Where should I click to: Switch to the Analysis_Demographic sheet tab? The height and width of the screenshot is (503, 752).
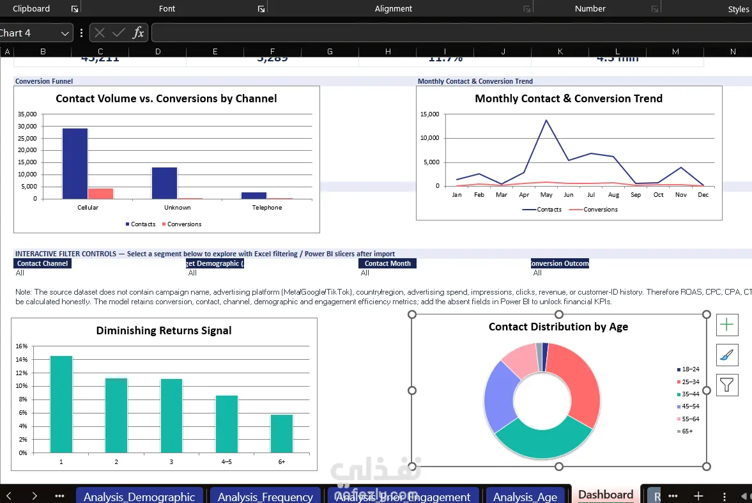(x=139, y=496)
